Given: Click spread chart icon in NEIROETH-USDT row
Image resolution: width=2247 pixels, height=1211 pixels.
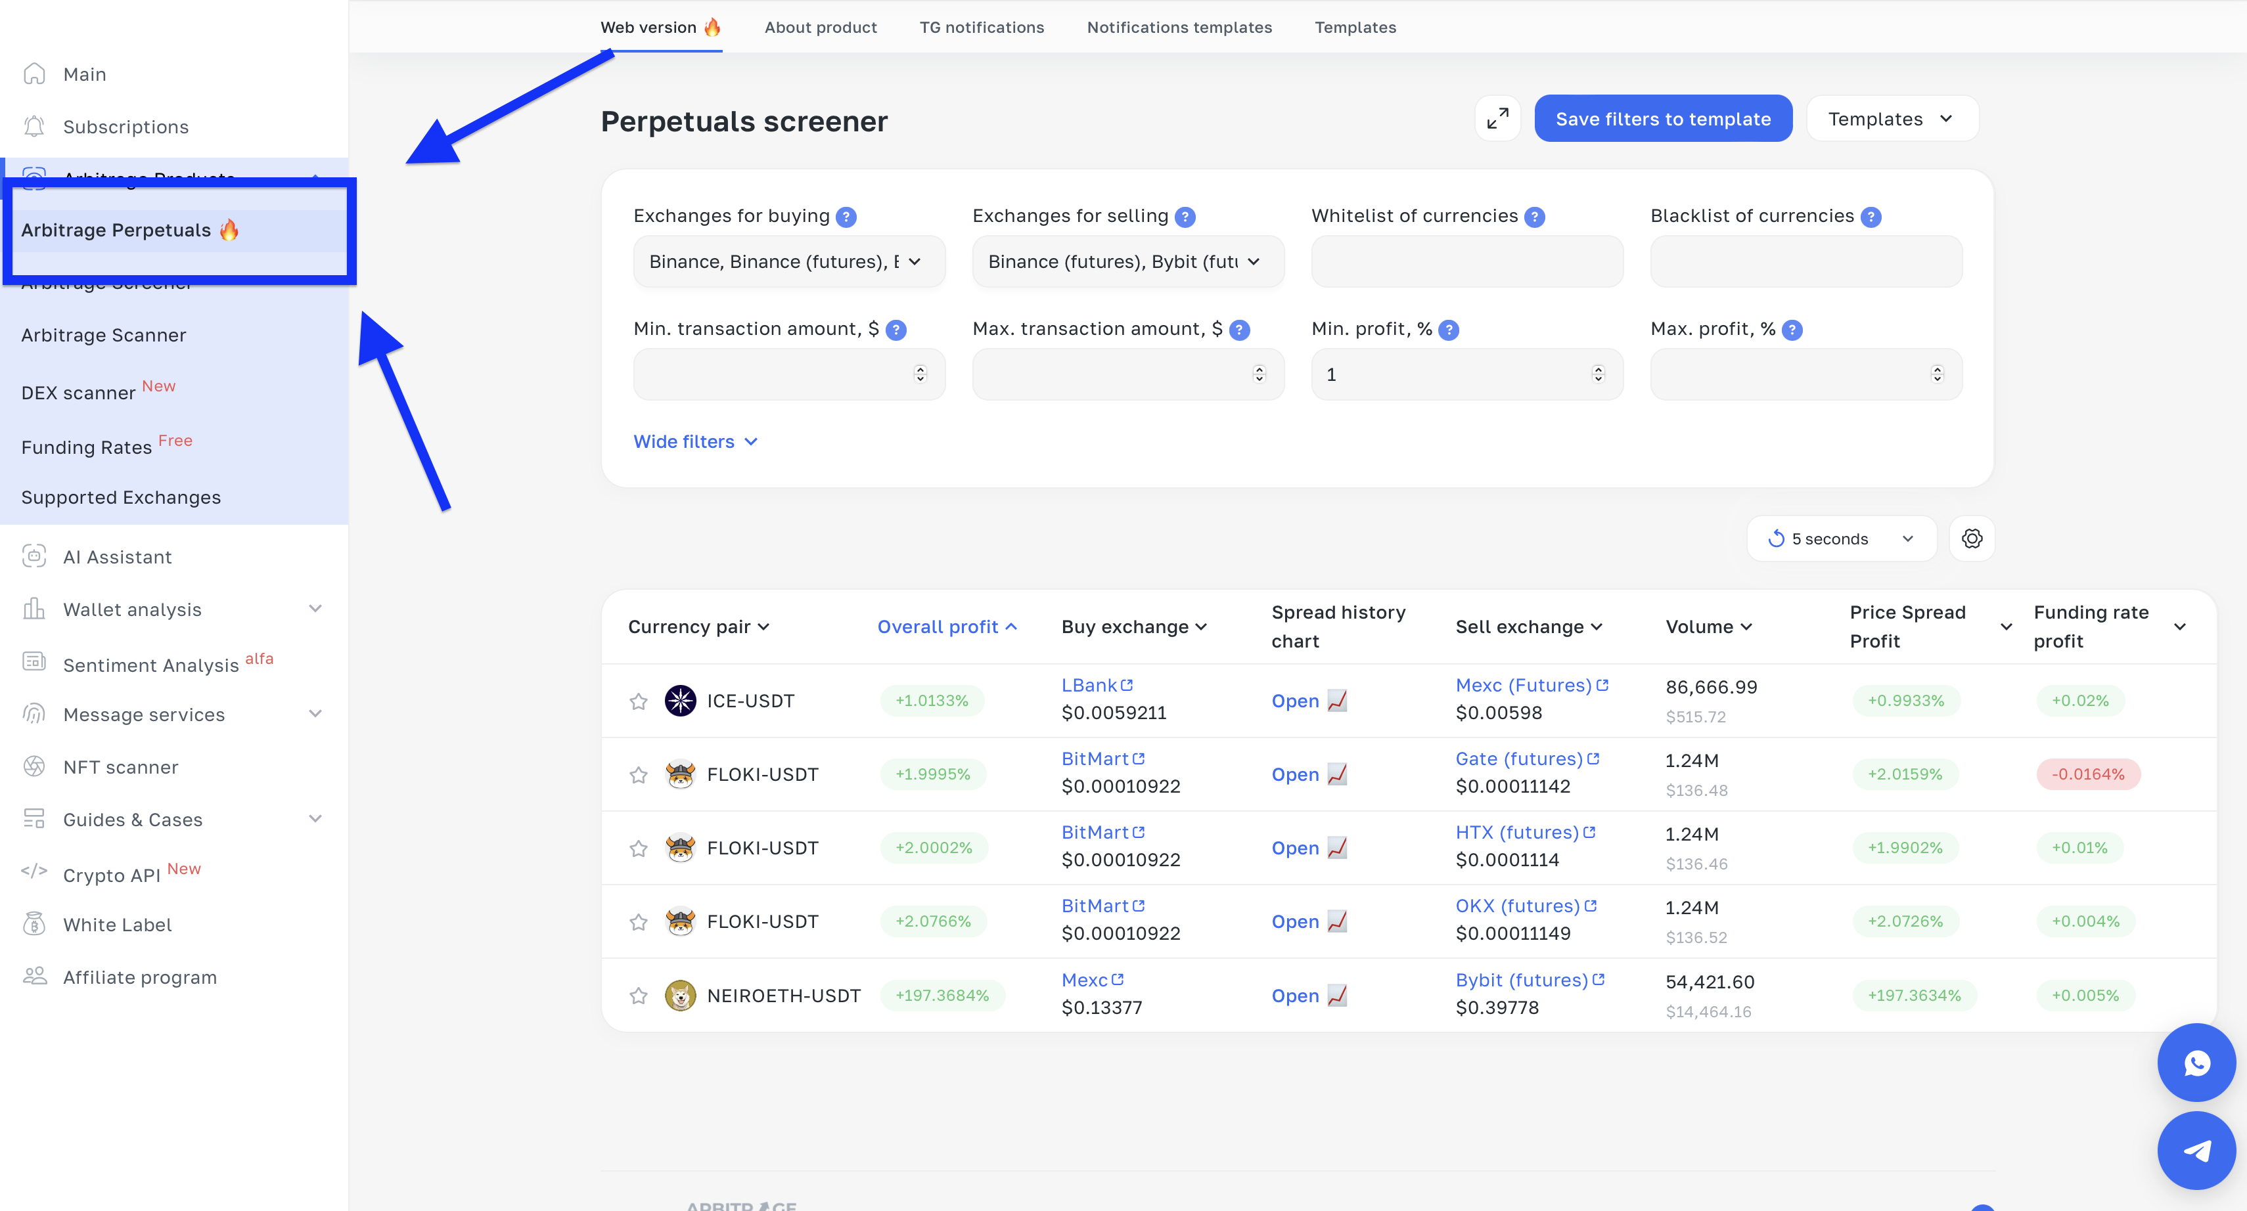Looking at the screenshot, I should (1337, 995).
